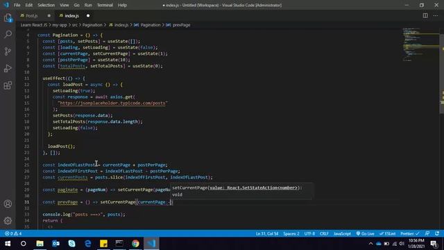Screen dimensions: 444x250
Task: Open the Terminal menu
Action: click(105, 5)
